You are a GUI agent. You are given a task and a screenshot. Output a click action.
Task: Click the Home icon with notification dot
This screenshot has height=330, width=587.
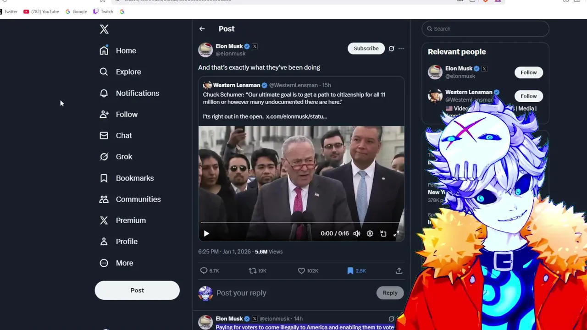tap(104, 50)
